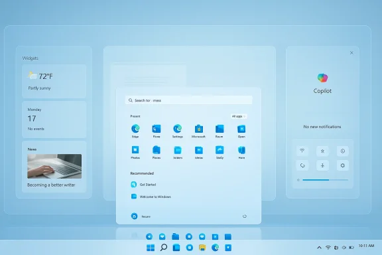Click the Wi-Fi icon in system tray
This screenshot has width=382, height=255.
[x=328, y=248]
